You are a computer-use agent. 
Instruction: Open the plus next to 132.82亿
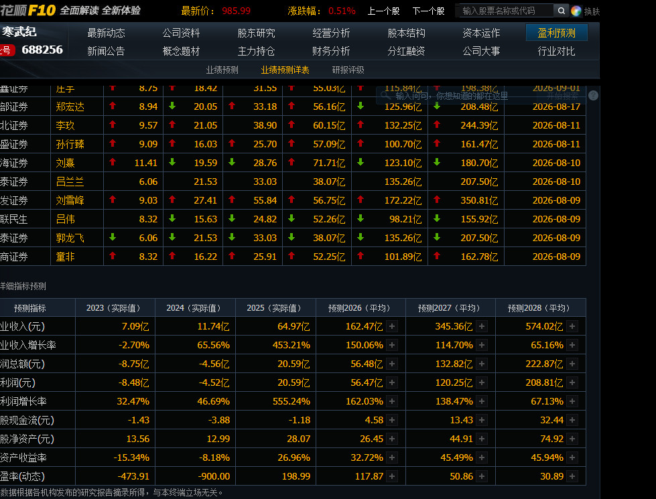(x=482, y=364)
